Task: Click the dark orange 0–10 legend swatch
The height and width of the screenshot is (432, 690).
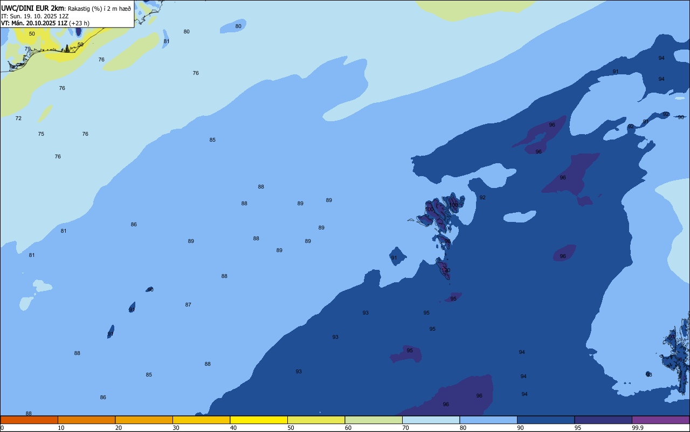Action: point(29,420)
